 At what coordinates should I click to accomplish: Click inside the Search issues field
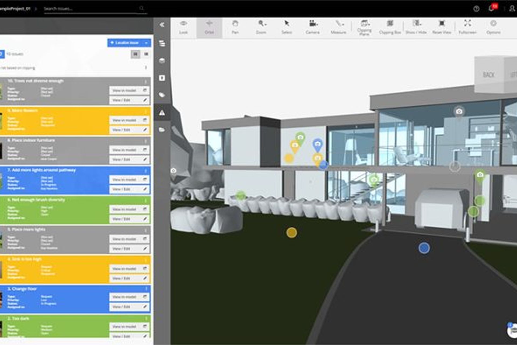point(92,9)
